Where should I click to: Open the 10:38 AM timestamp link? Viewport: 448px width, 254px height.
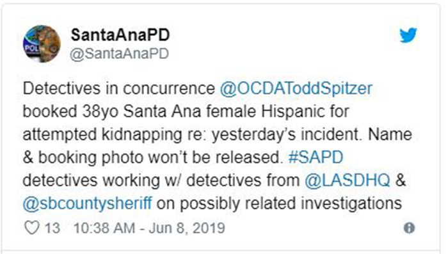(104, 228)
